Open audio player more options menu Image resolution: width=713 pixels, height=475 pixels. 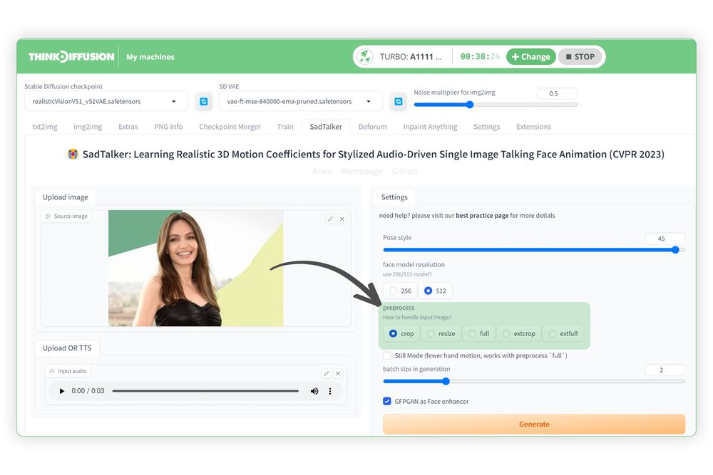[x=330, y=391]
